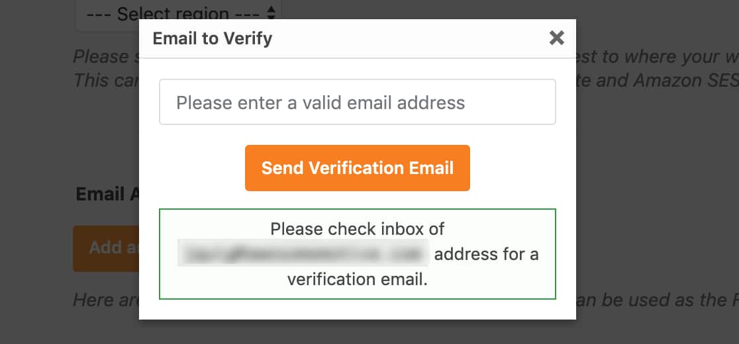Screen dimensions: 739x344
Task: Click the 'verification email.' text in the notice
Action: (357, 279)
